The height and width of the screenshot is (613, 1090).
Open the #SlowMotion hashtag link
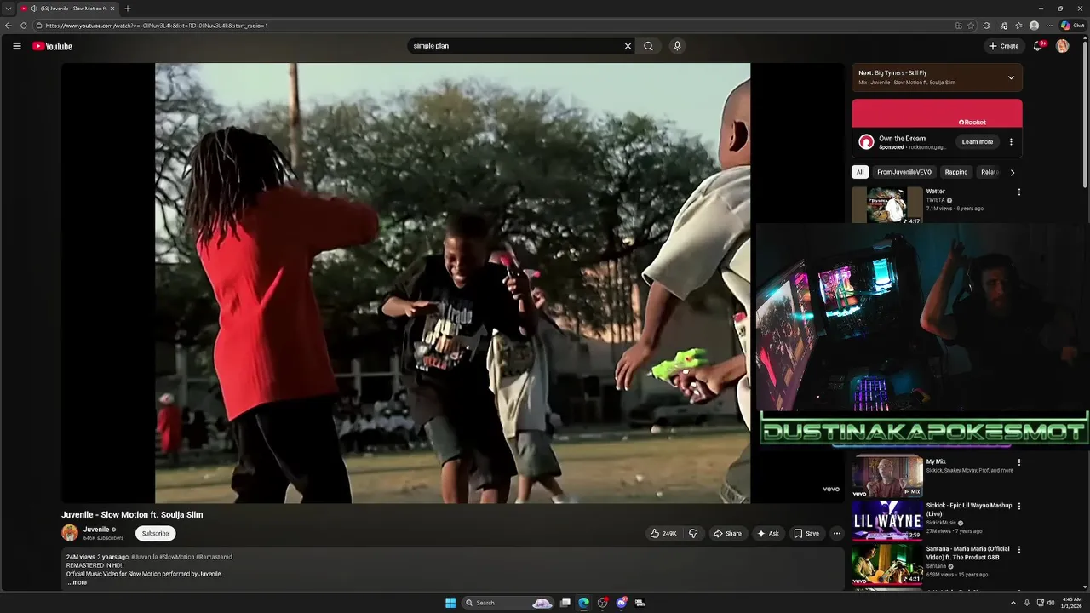(176, 557)
